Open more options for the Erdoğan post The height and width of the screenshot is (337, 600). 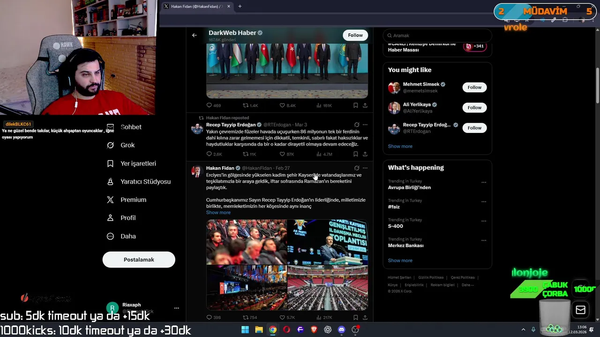(365, 125)
